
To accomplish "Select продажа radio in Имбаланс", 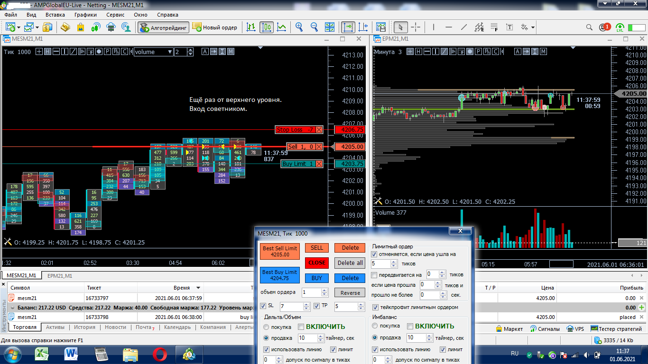I will pyautogui.click(x=375, y=338).
